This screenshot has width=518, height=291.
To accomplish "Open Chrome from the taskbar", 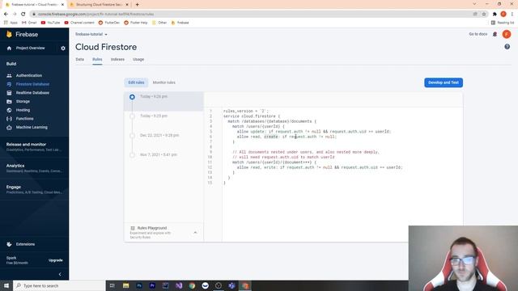I will pos(192,285).
